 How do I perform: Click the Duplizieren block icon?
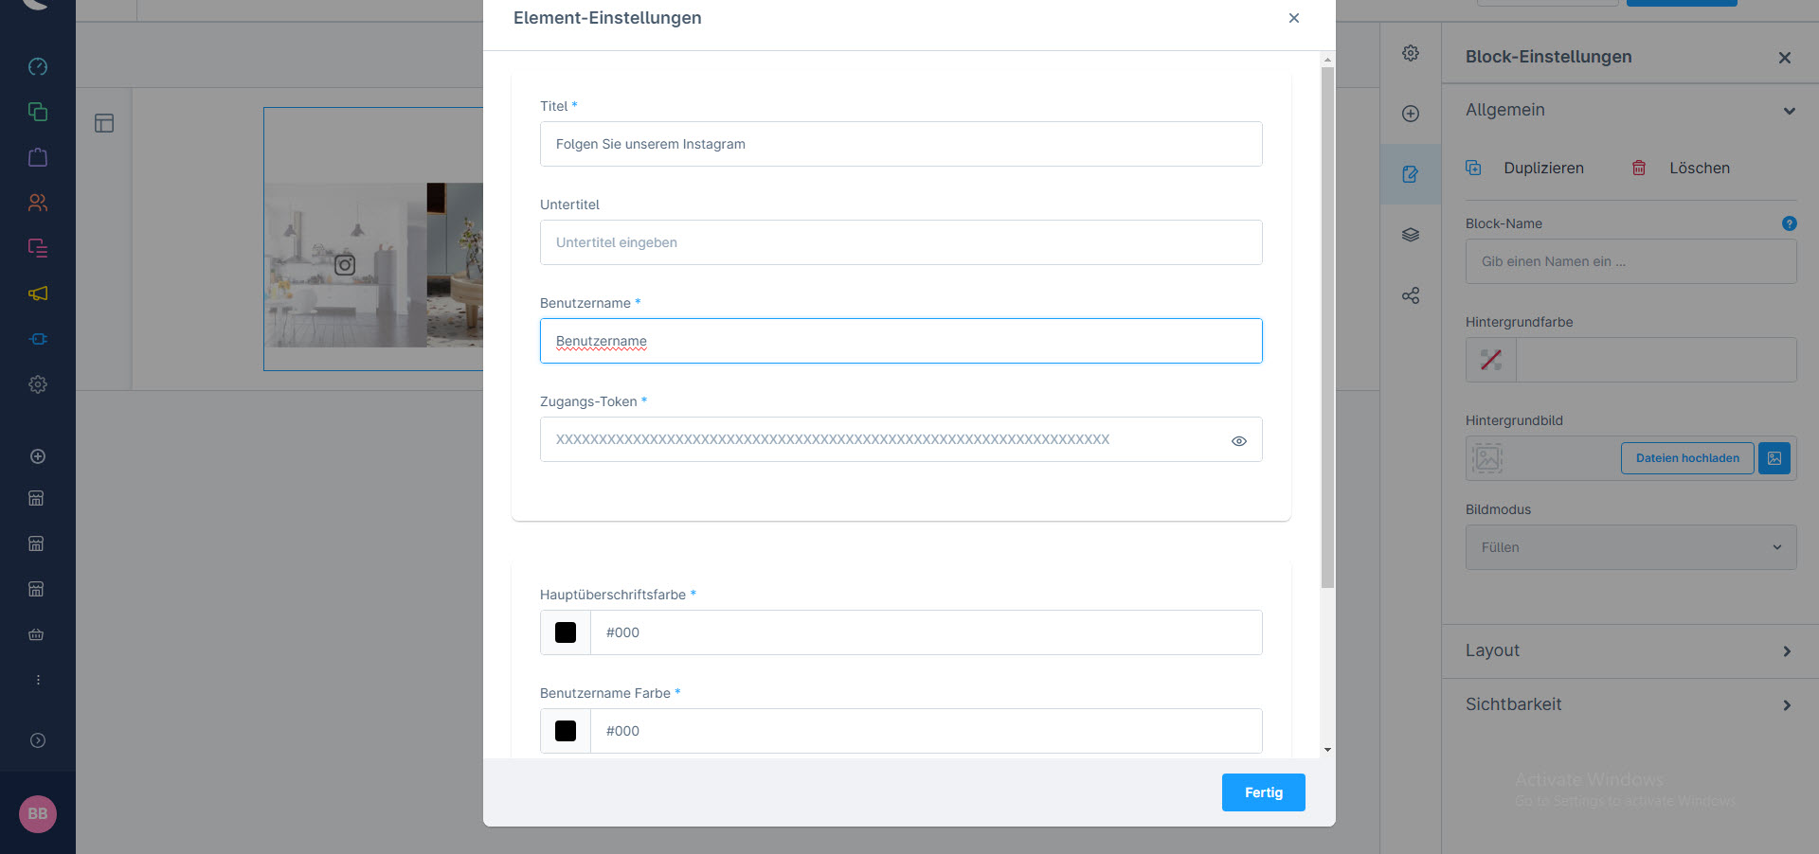(1473, 168)
